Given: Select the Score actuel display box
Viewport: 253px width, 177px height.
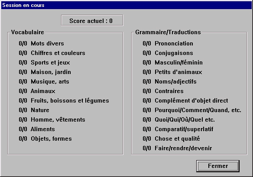Looking at the screenshot, I should pyautogui.click(x=92, y=20).
